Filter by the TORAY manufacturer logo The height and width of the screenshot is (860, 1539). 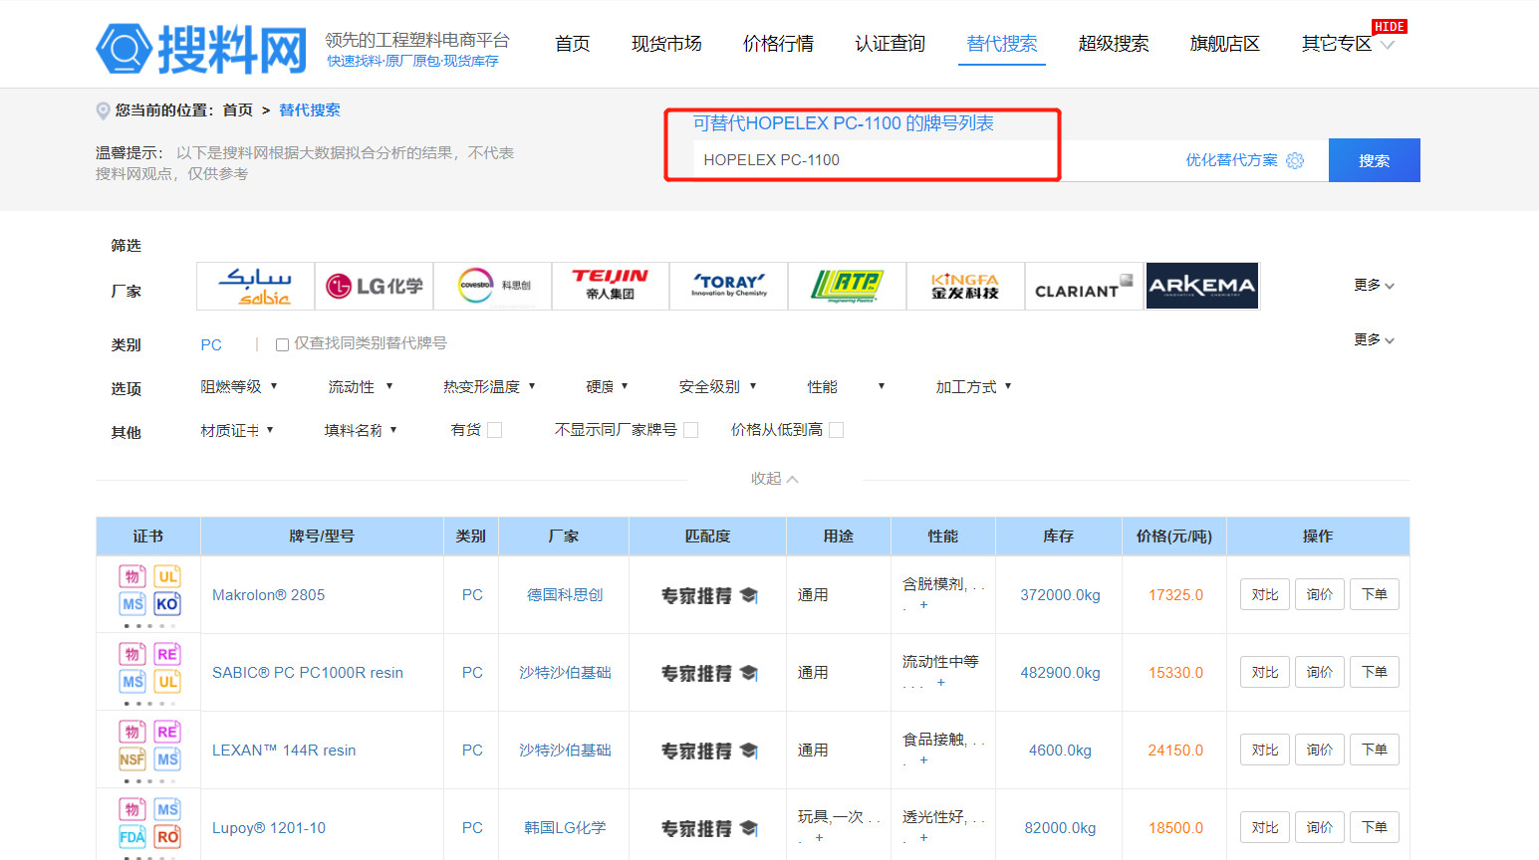click(x=728, y=287)
